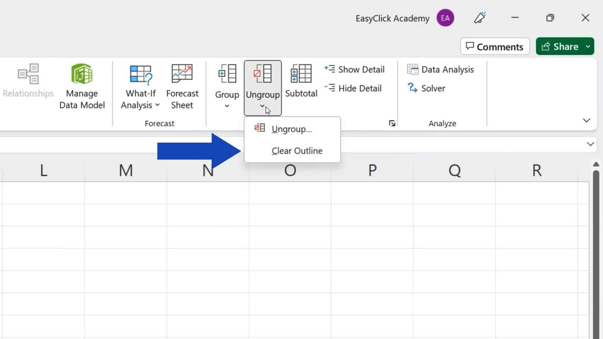Expand the Group dropdown arrow
The width and height of the screenshot is (603, 339).
click(227, 106)
